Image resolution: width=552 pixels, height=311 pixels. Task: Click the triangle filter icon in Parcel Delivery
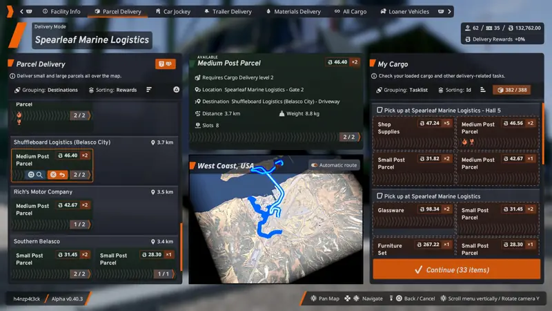click(177, 90)
